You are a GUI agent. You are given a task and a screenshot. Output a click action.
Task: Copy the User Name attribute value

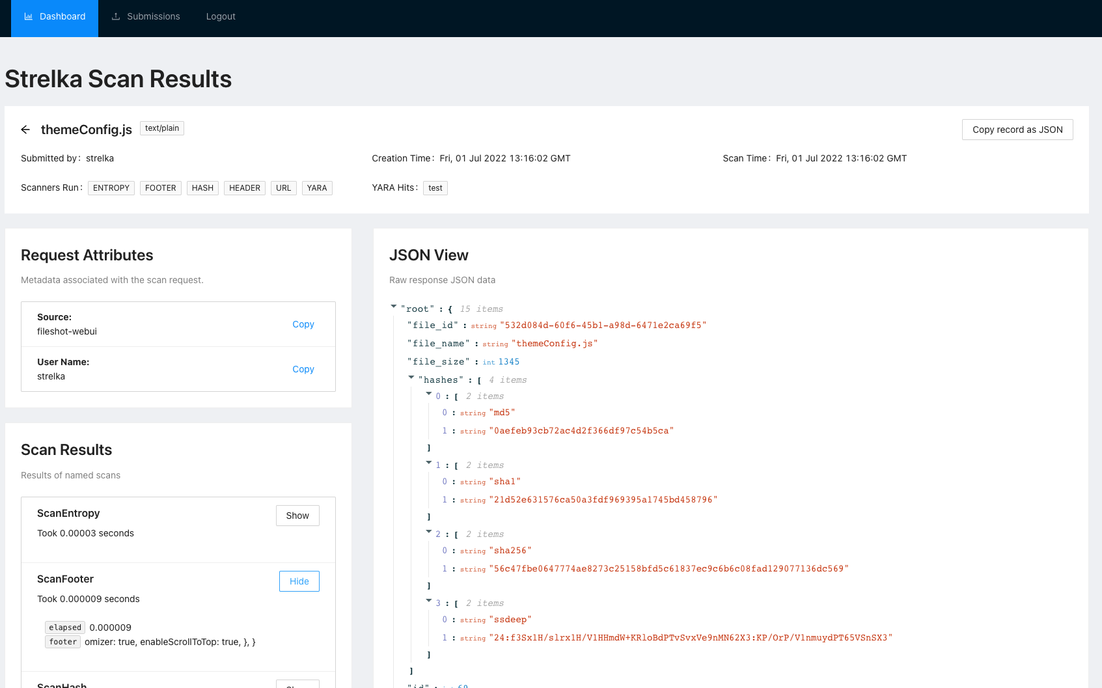tap(303, 369)
